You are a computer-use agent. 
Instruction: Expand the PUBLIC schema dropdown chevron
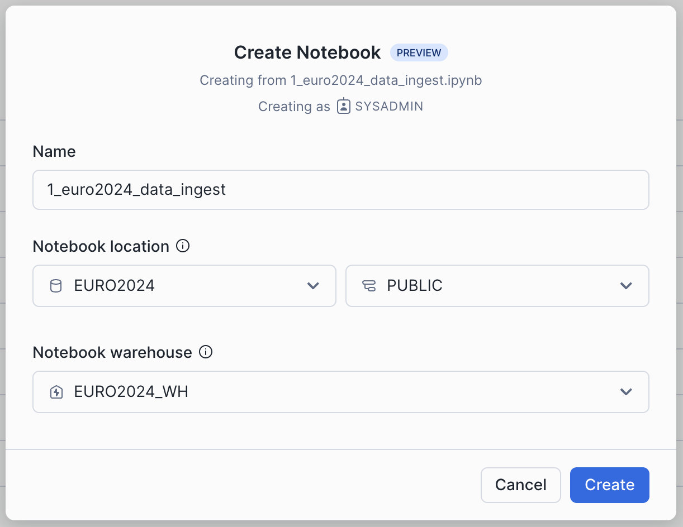(626, 286)
